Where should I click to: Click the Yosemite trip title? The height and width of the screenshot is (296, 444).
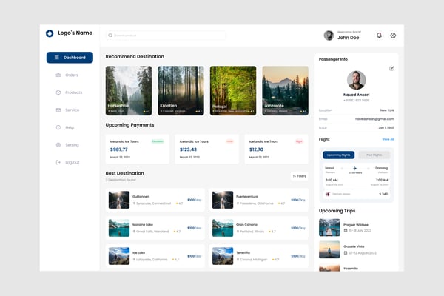[x=351, y=268]
